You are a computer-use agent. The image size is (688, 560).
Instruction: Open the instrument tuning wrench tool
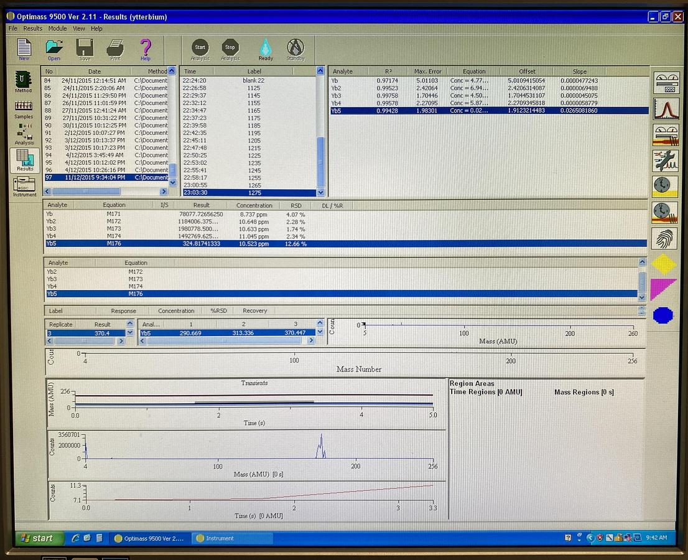(x=664, y=162)
